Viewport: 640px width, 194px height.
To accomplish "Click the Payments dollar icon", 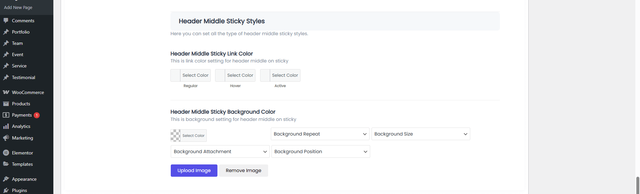I will click(6, 115).
